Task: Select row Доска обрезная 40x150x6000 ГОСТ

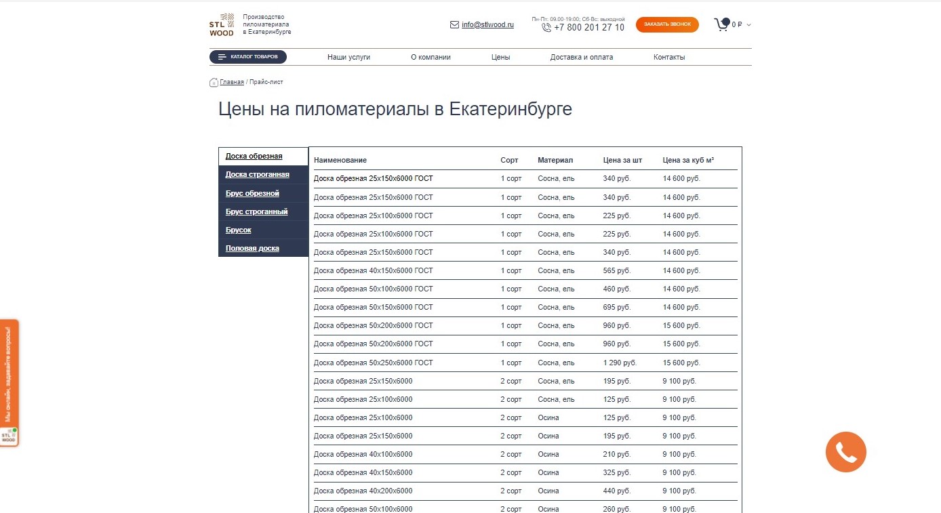Action: [x=525, y=270]
